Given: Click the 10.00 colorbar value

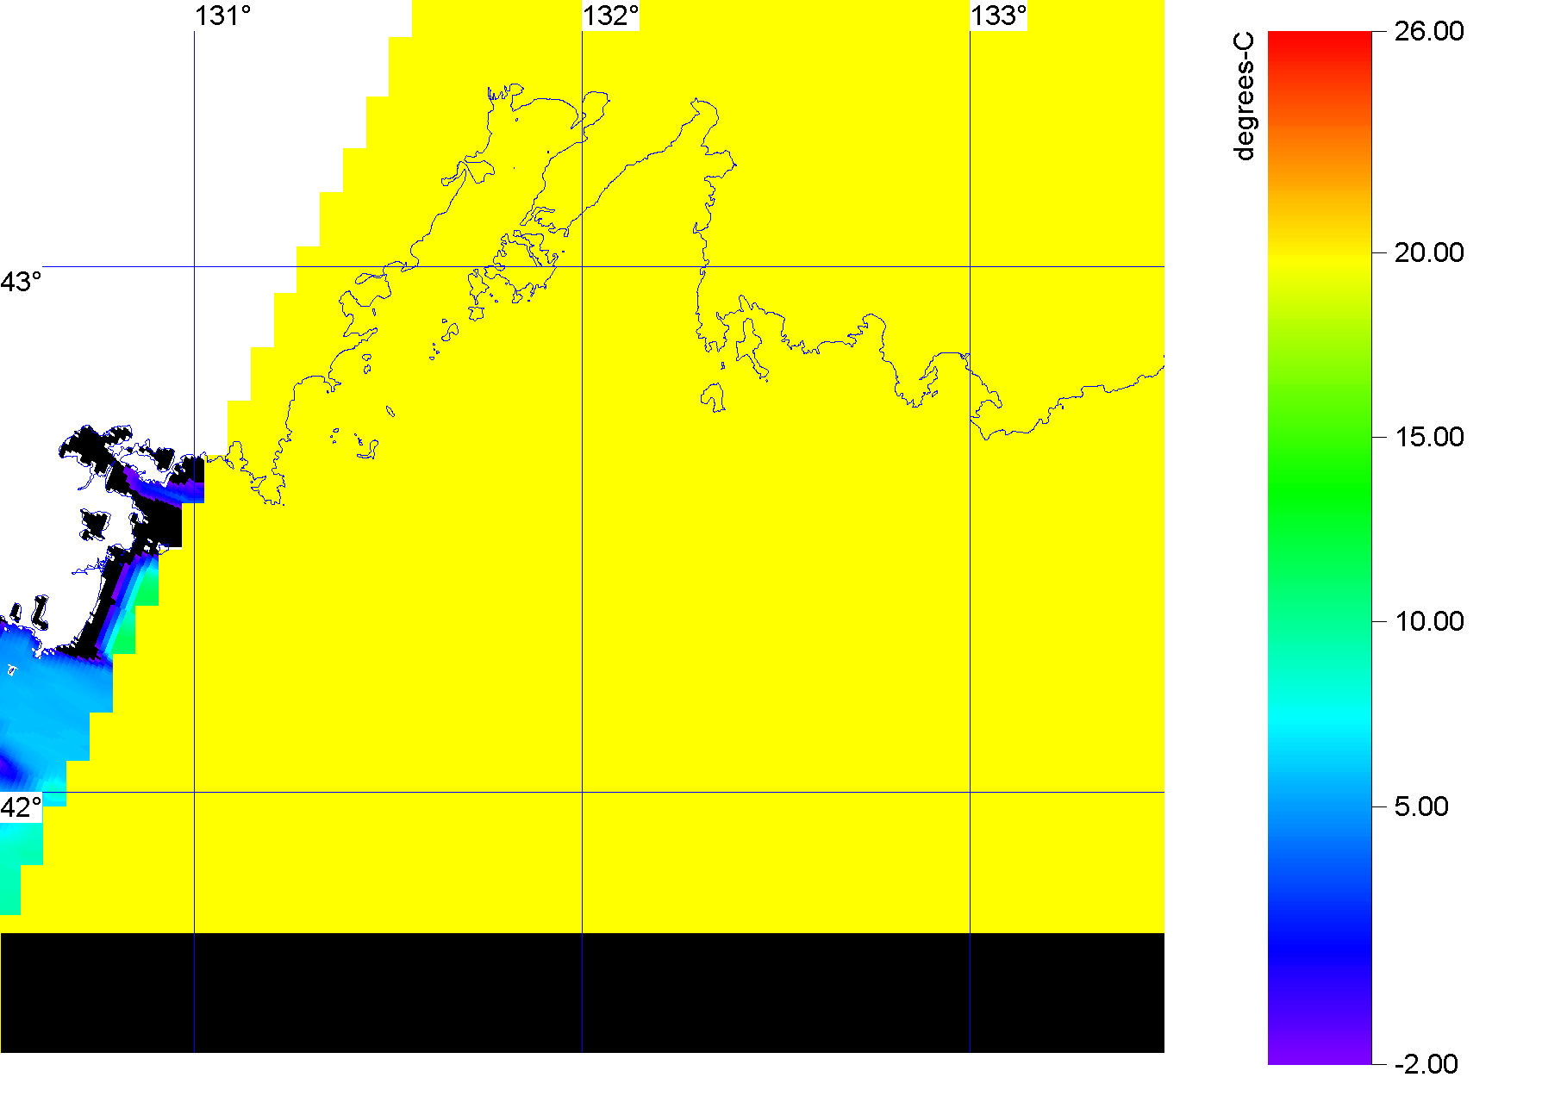Looking at the screenshot, I should (1429, 621).
